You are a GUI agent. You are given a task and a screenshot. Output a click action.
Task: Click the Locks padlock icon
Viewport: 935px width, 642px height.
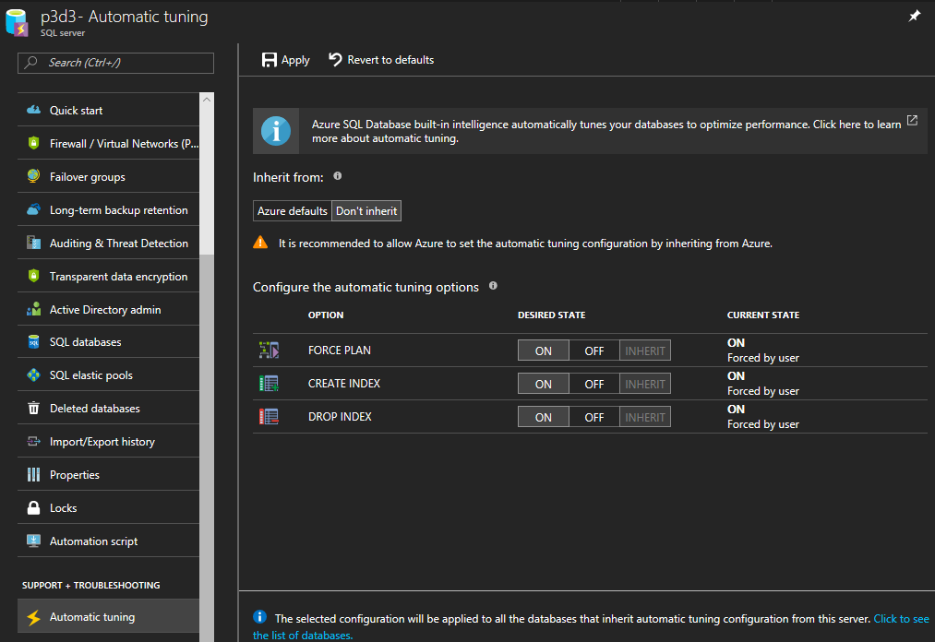[34, 508]
